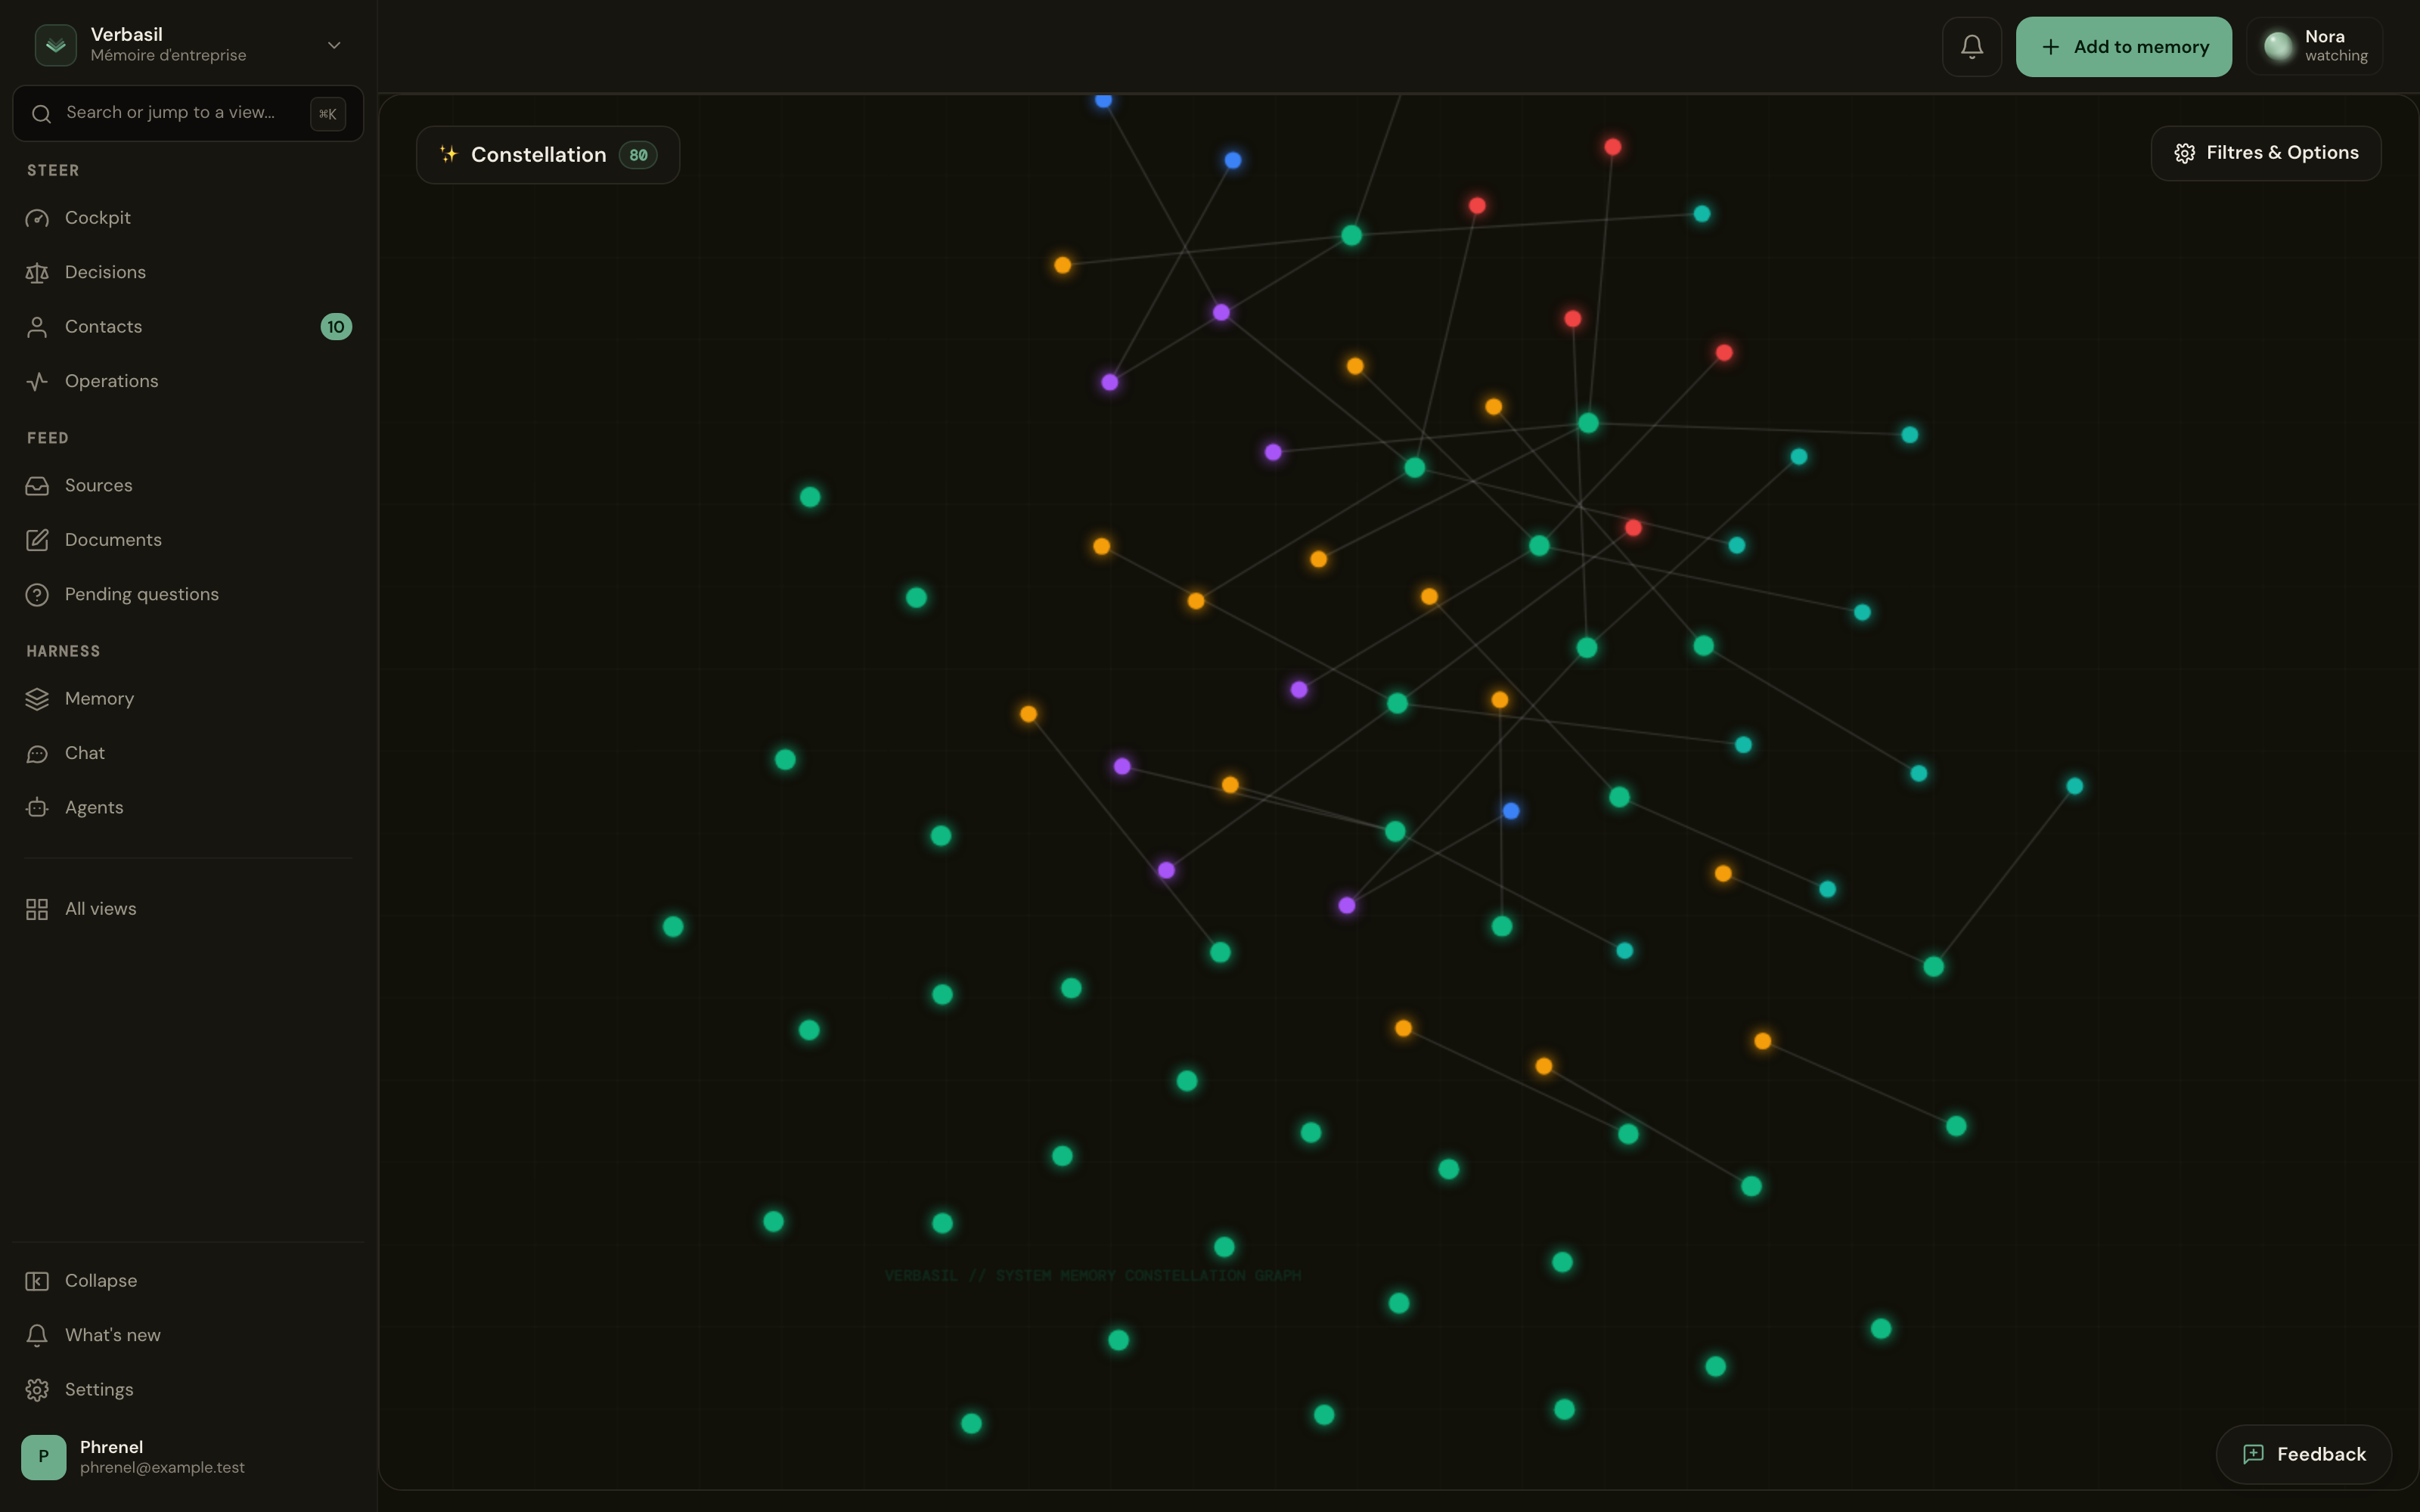The width and height of the screenshot is (2420, 1512).
Task: Open Decisions menu item
Action: click(x=188, y=273)
